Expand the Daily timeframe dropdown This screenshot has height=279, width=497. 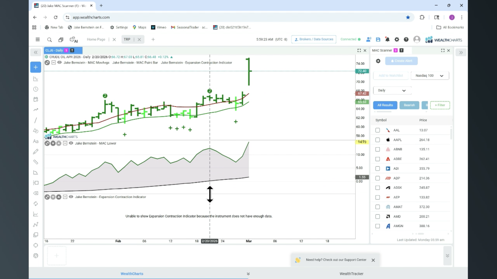pyautogui.click(x=392, y=90)
